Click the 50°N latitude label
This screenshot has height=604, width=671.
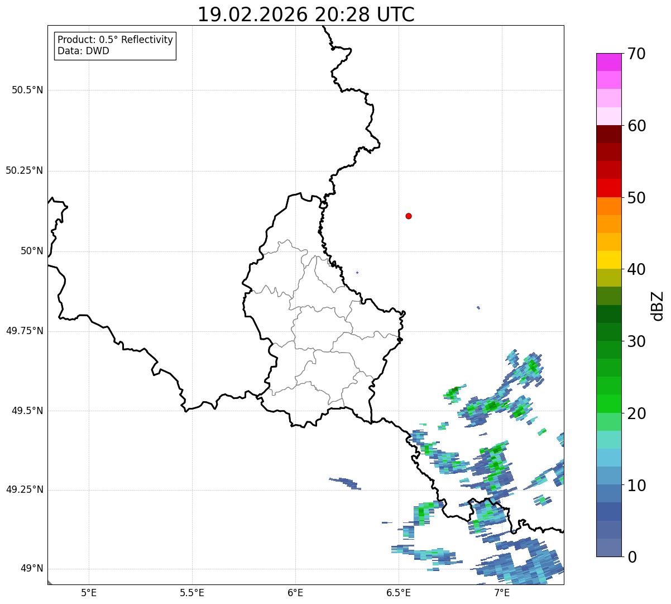click(x=32, y=251)
